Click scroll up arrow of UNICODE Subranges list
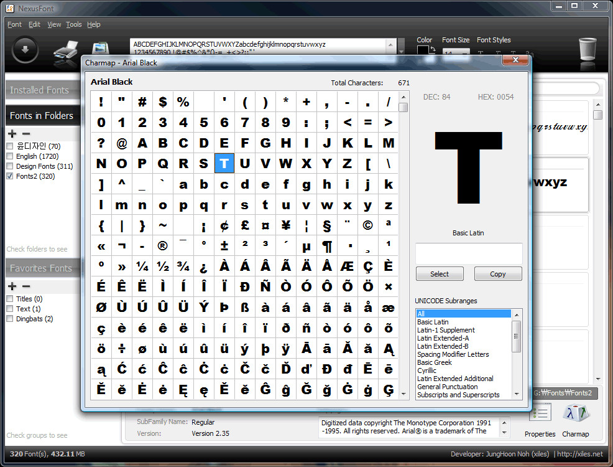 (517, 314)
